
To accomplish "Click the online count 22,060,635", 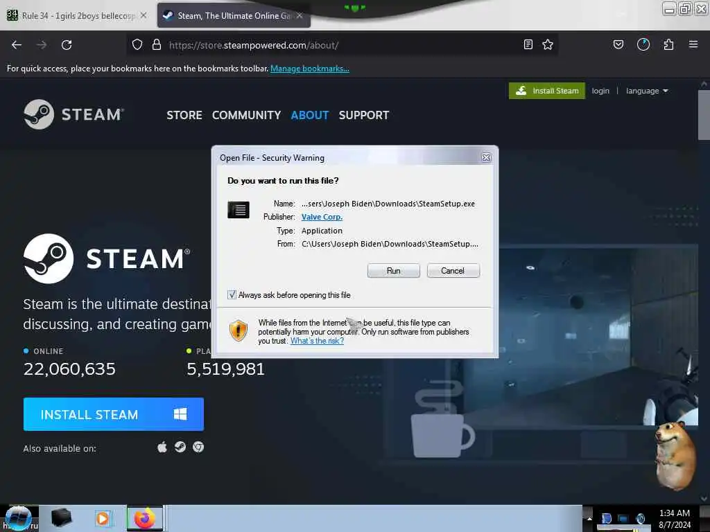I will (70, 369).
